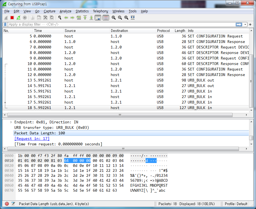Screen dimensions: 256x209
Task: Select packet 5 SET CONFIGURATION Request
Action: [x=126, y=36]
